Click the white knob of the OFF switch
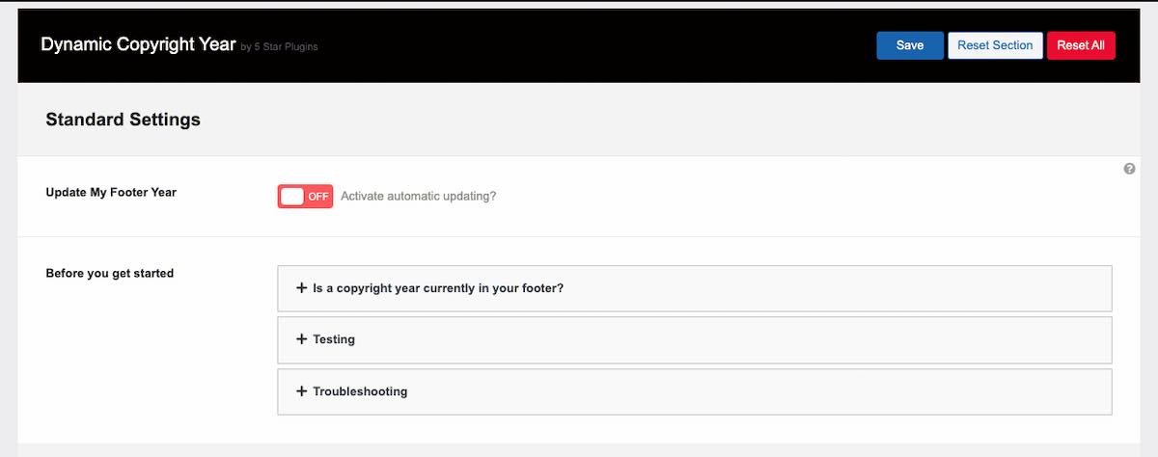 point(292,197)
